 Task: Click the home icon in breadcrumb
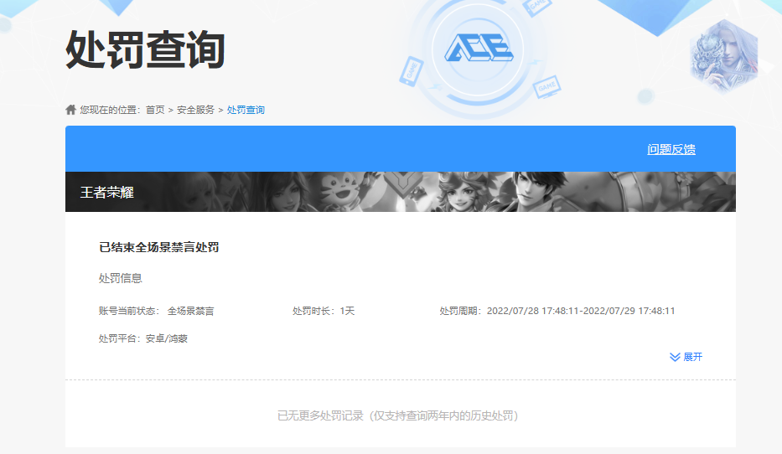click(70, 110)
